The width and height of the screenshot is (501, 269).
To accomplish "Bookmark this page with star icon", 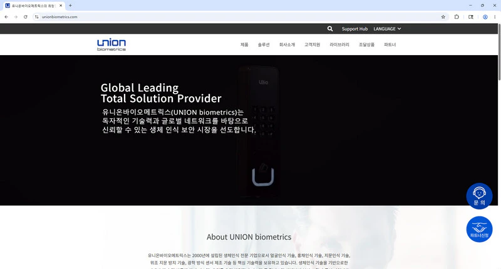I will click(x=443, y=17).
